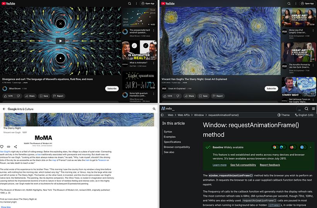
Task: Open options for the Mona Lisa video
Action: coord(313,31)
